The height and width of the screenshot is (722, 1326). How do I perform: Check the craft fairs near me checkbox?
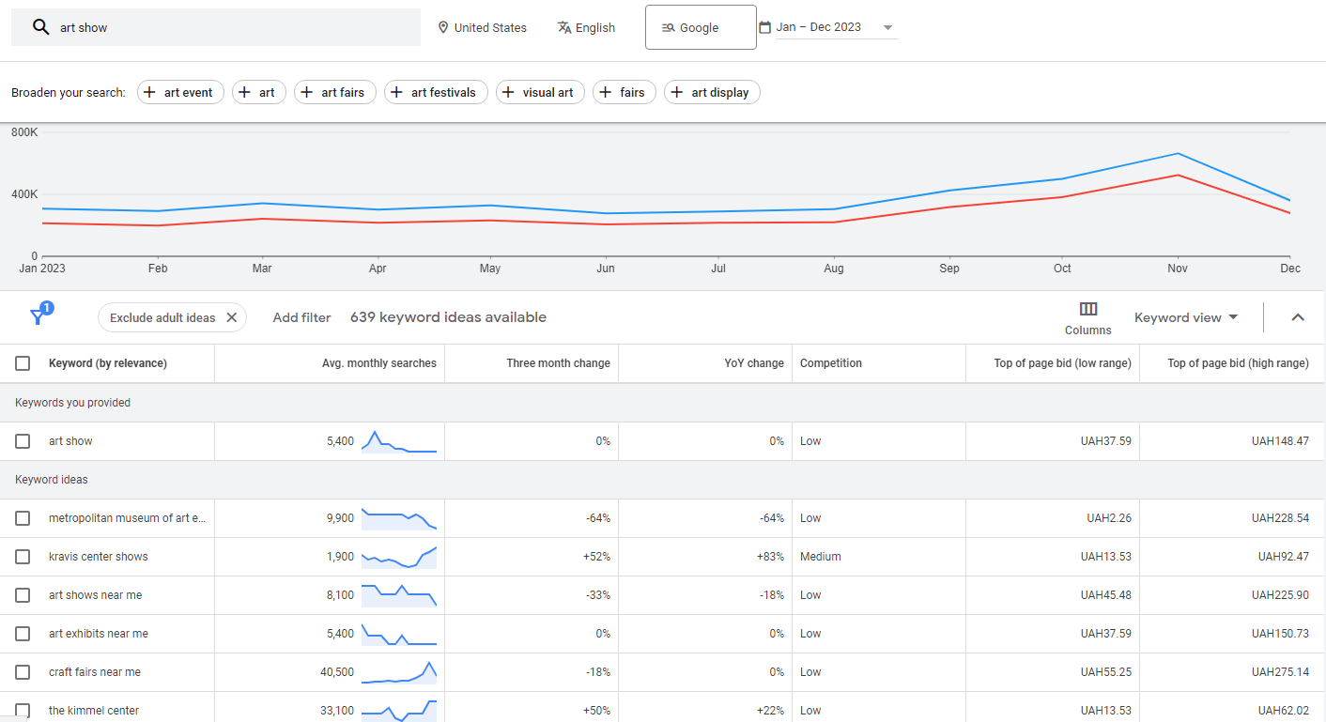pos(23,672)
